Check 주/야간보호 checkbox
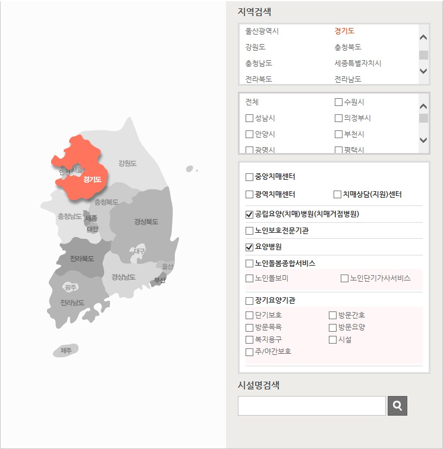This screenshot has height=449, width=443. coord(249,352)
